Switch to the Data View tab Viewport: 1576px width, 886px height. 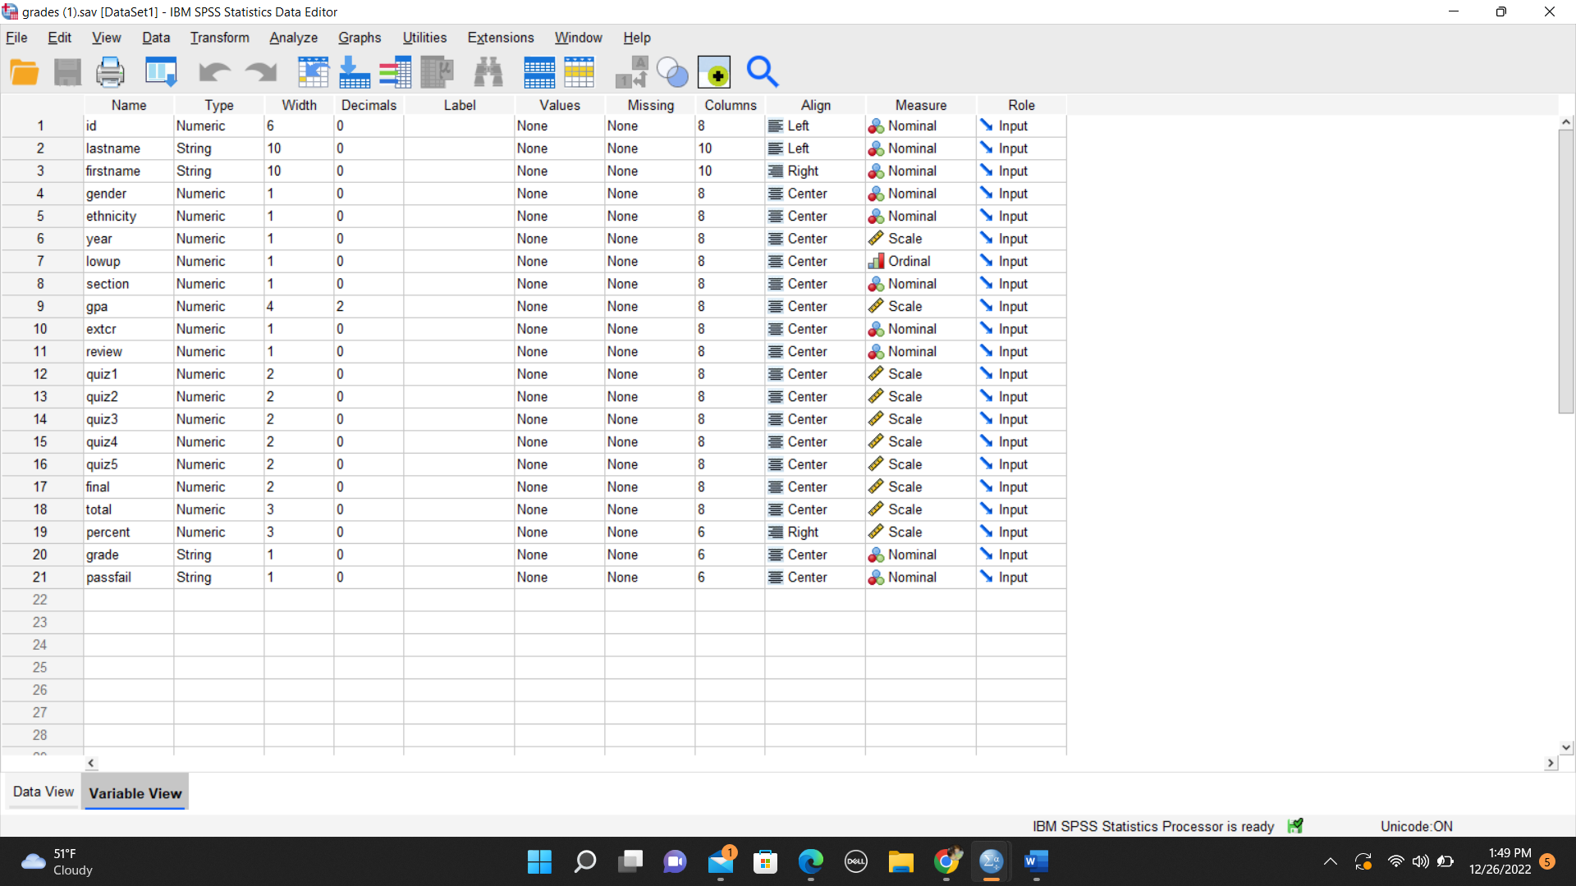(43, 792)
